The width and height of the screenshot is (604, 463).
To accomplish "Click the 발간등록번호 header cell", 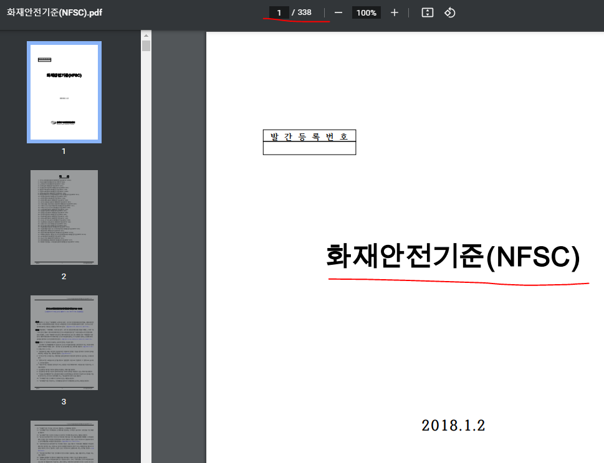I will click(309, 136).
